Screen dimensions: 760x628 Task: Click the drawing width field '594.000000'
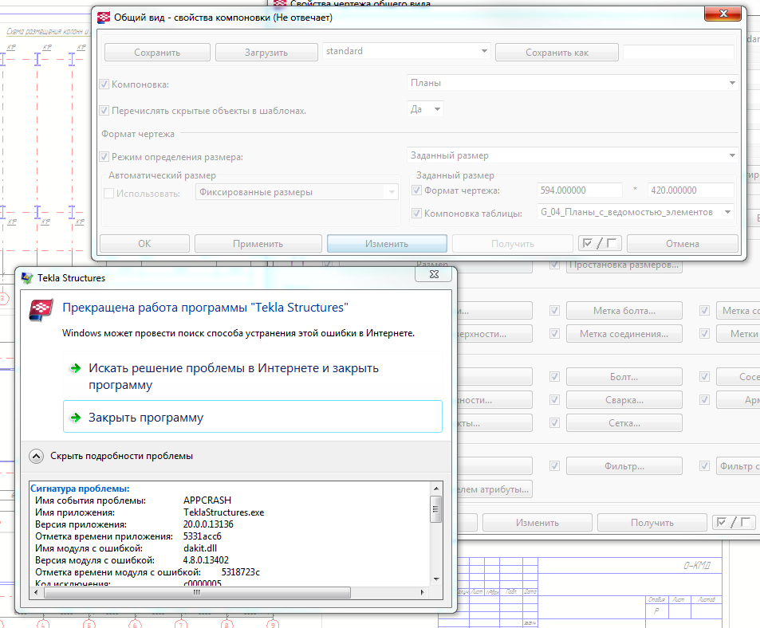click(x=579, y=190)
